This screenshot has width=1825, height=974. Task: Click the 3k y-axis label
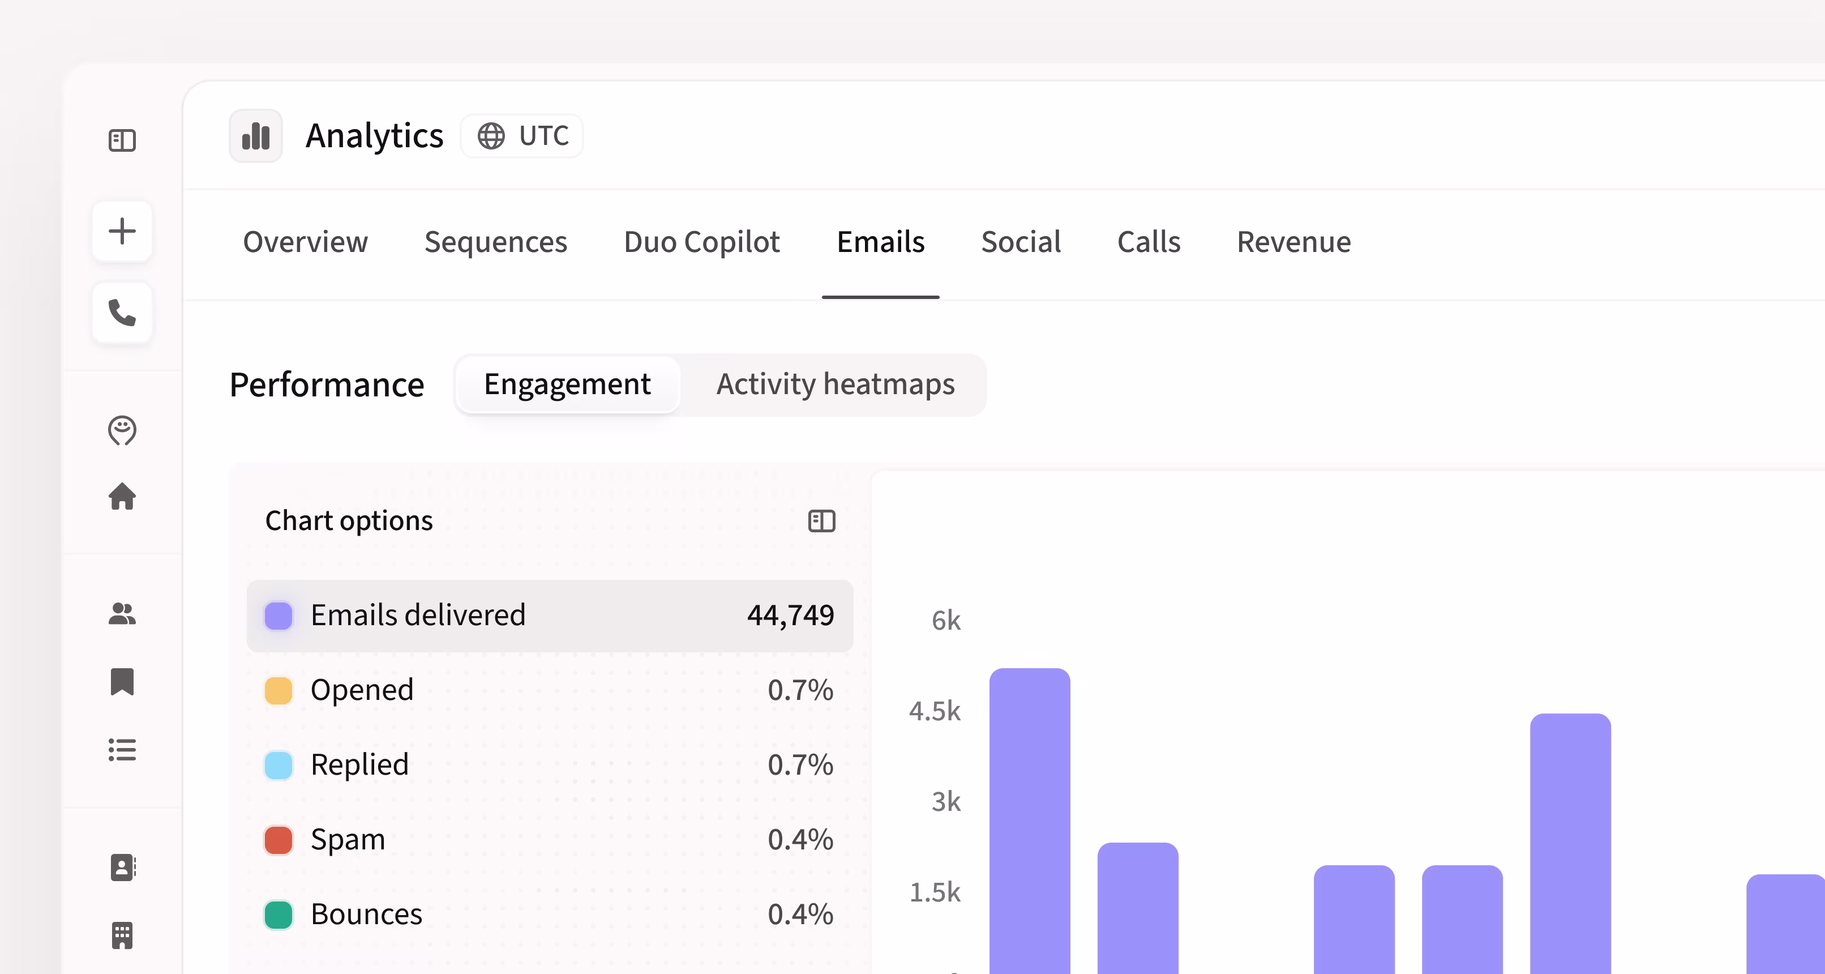tap(946, 802)
